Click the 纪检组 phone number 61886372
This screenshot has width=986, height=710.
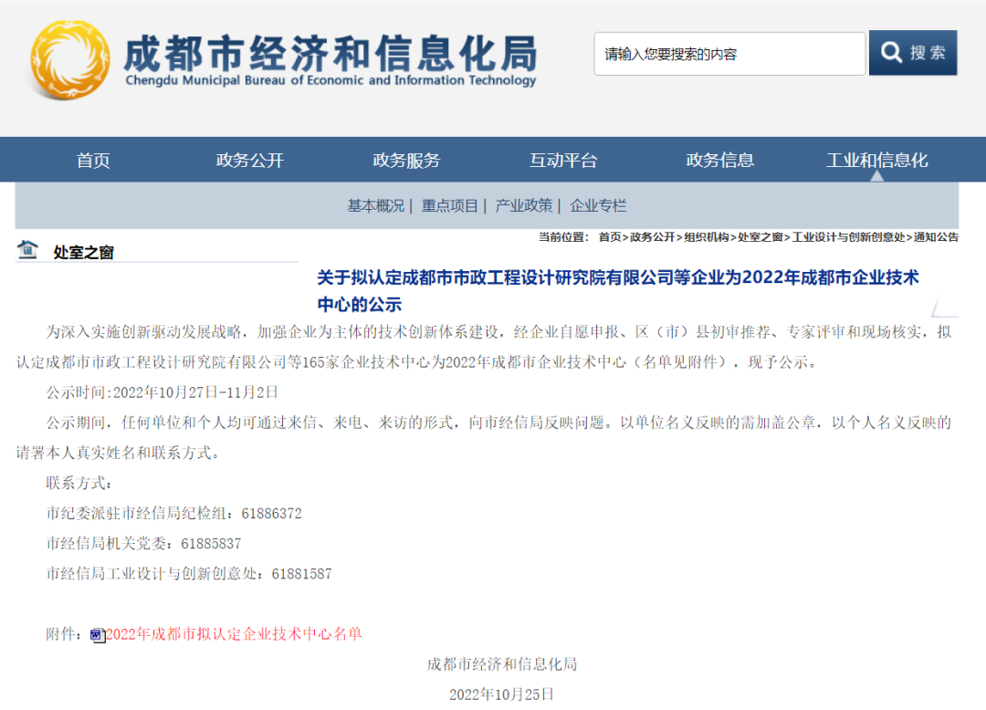pos(272,514)
